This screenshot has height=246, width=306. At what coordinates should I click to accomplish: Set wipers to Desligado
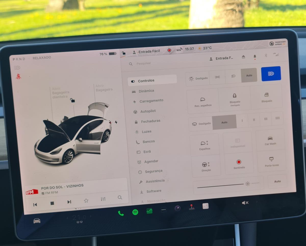(x=201, y=124)
